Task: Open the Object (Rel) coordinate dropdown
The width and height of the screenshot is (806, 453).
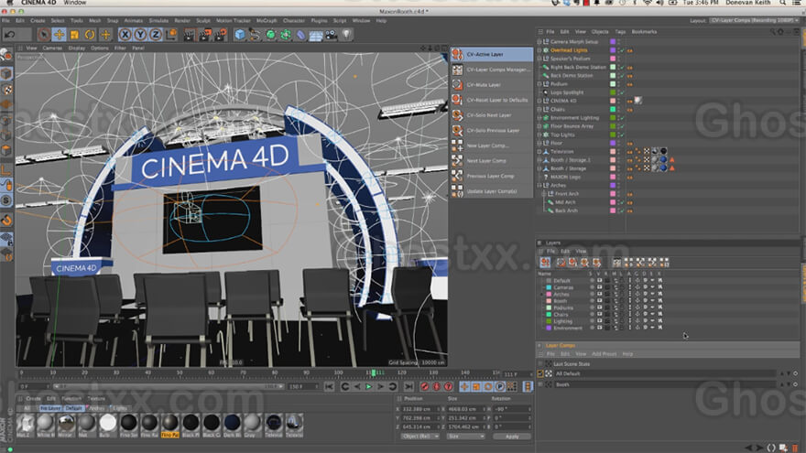Action: [x=419, y=436]
